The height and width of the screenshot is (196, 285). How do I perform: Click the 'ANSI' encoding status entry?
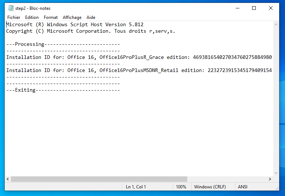[x=243, y=187]
